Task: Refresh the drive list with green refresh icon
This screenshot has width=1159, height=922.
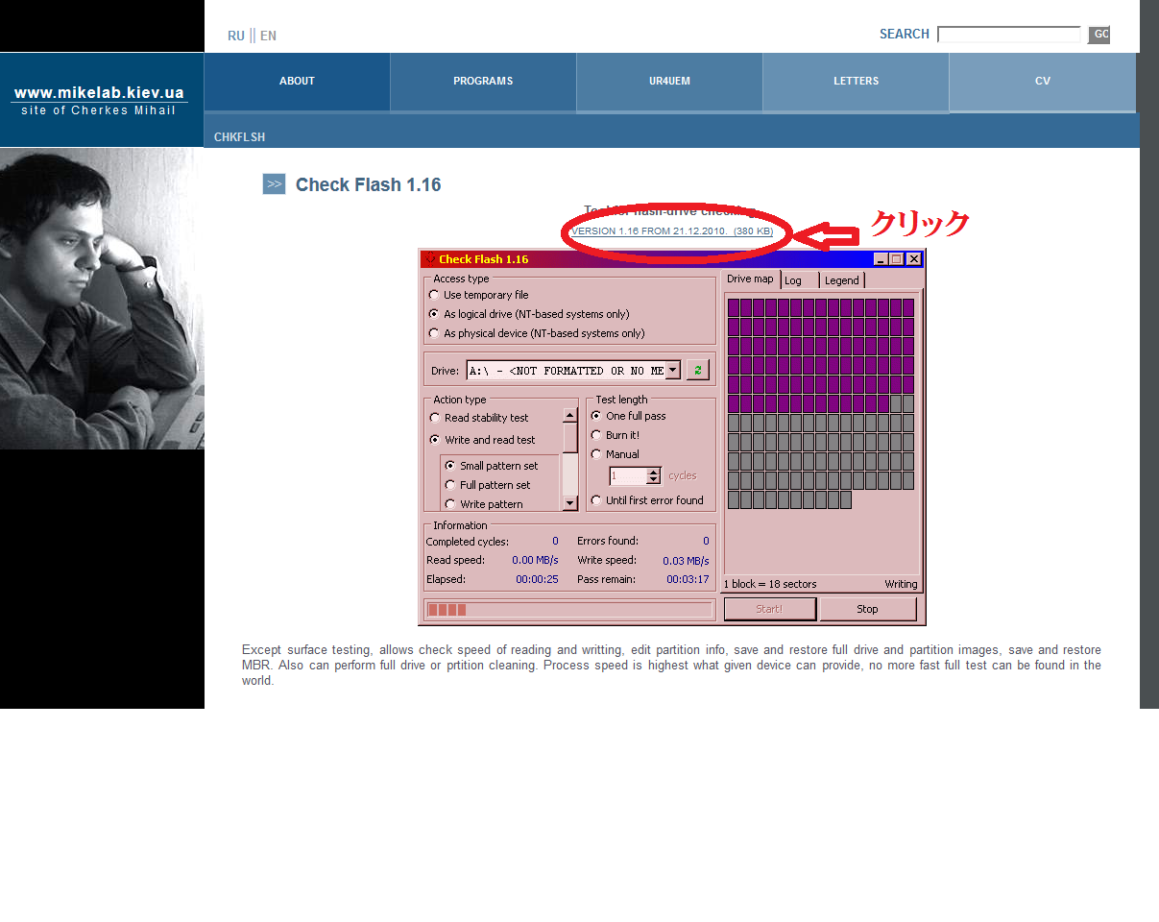Action: coord(697,370)
